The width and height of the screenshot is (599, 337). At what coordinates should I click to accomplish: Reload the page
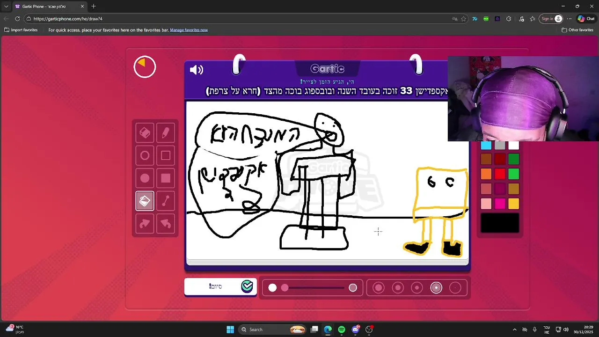17,19
